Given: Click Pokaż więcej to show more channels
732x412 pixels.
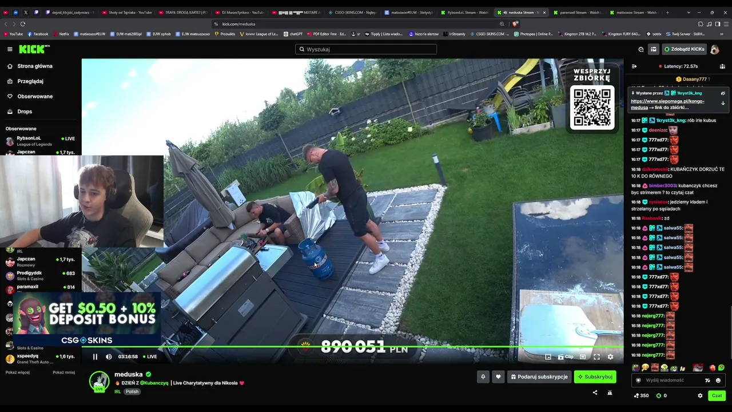Looking at the screenshot, I should (18, 373).
